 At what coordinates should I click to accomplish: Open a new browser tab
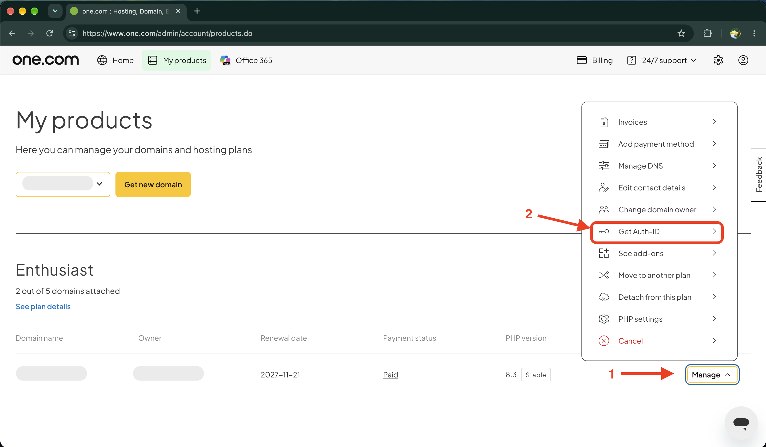(197, 11)
